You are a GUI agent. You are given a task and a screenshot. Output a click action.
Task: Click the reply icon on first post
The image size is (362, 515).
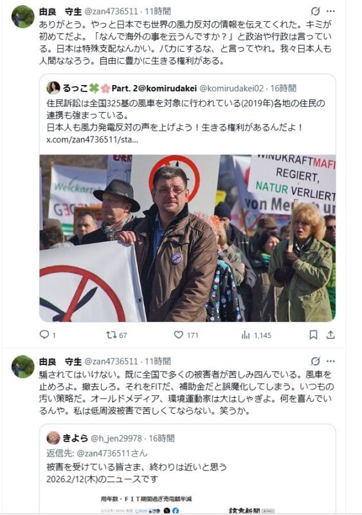pyautogui.click(x=44, y=335)
